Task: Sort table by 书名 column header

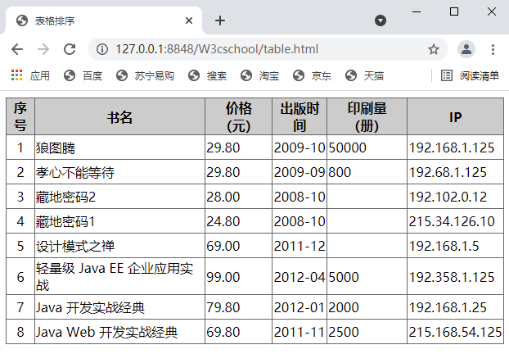Action: coord(119,117)
